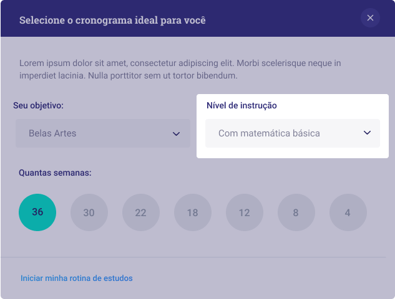The width and height of the screenshot is (395, 299).
Task: Click the Nível de instrução label
Action: [241, 105]
